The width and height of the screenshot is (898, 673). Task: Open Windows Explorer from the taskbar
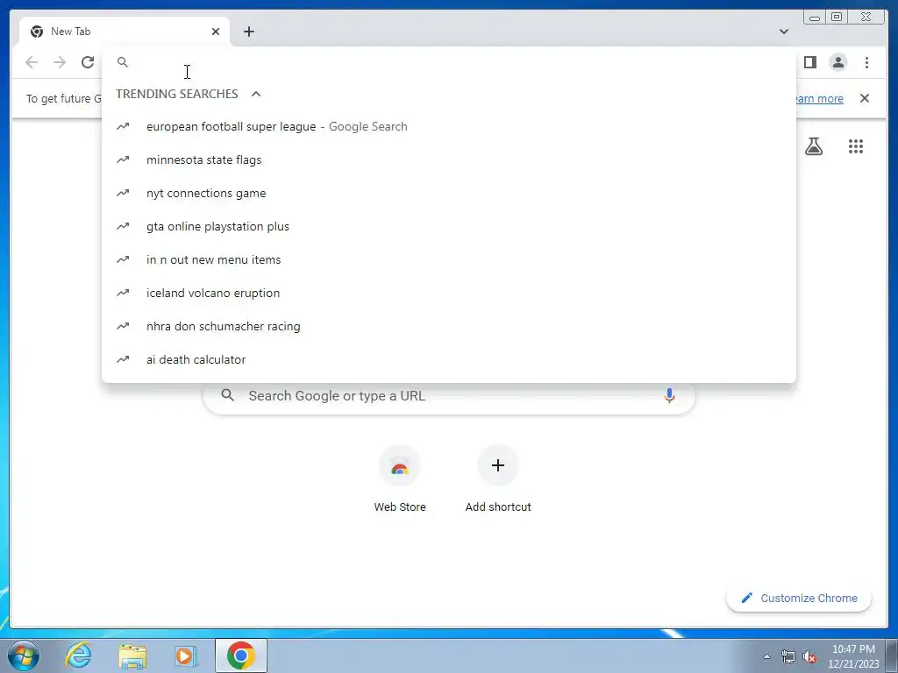[132, 655]
